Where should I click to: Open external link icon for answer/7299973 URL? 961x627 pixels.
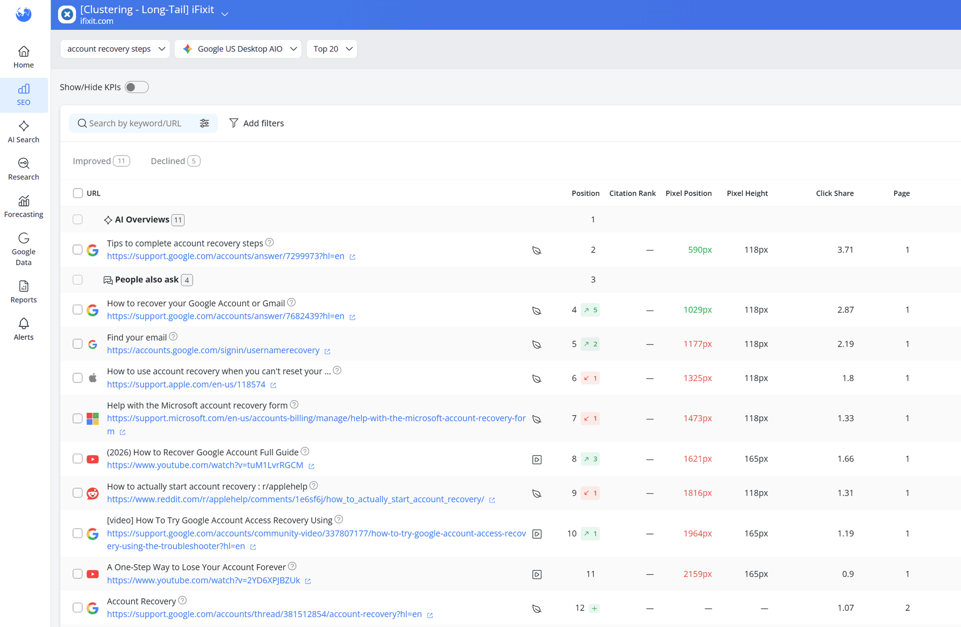[x=353, y=257]
